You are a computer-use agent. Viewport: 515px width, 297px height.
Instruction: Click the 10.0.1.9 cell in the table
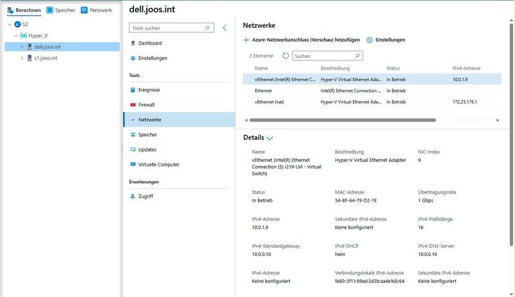[x=460, y=79]
